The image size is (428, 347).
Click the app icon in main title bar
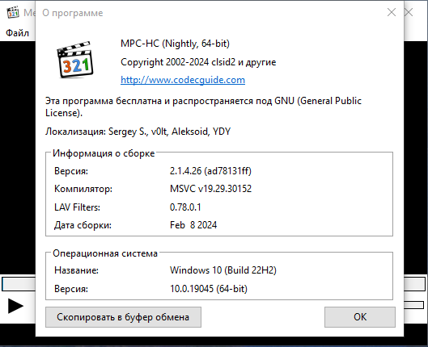(13, 12)
